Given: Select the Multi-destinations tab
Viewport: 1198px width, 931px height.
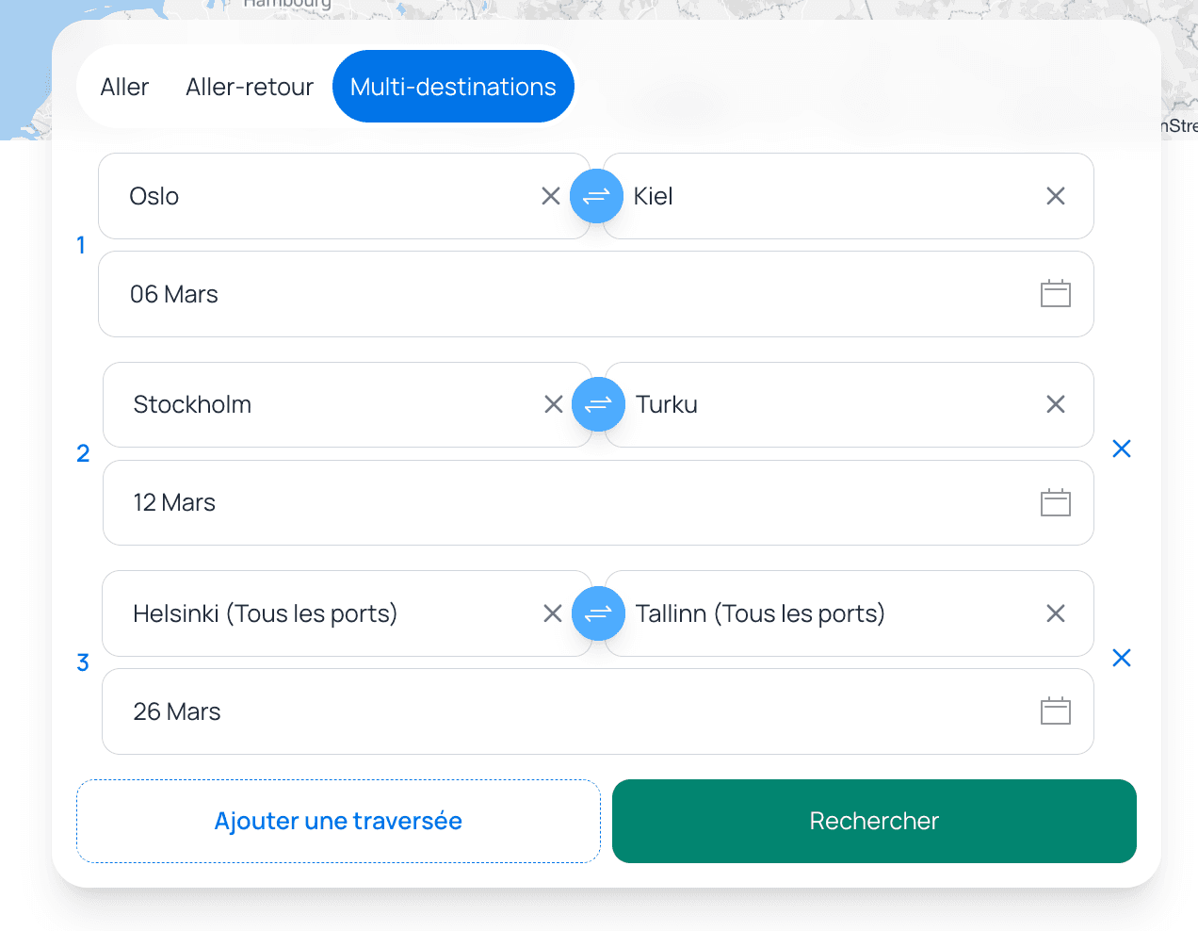Looking at the screenshot, I should (453, 87).
